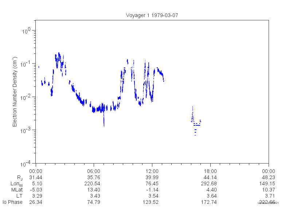Image resolution: width=289 pixels, height=214 pixels.
Task: Select longitude value 292.68
Action: point(209,183)
